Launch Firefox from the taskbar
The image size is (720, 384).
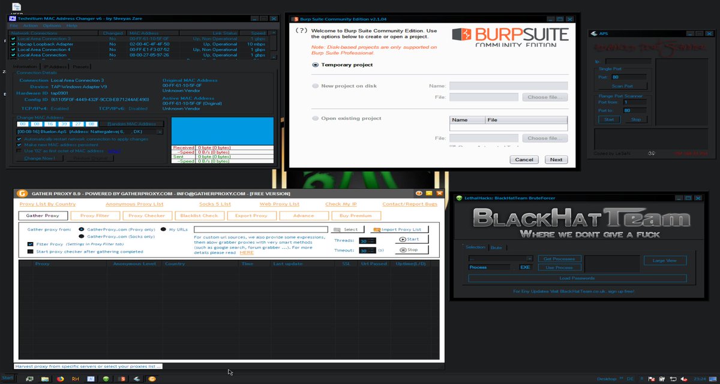pos(60,379)
